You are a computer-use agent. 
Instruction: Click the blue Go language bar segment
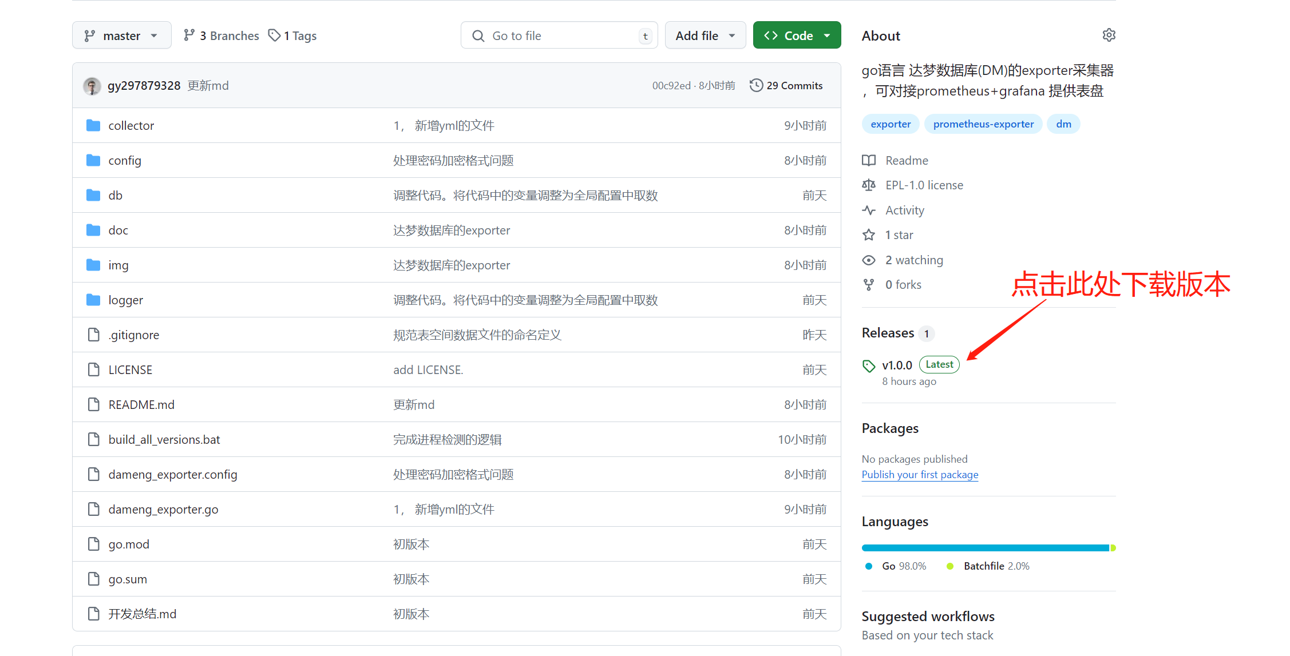tap(984, 548)
